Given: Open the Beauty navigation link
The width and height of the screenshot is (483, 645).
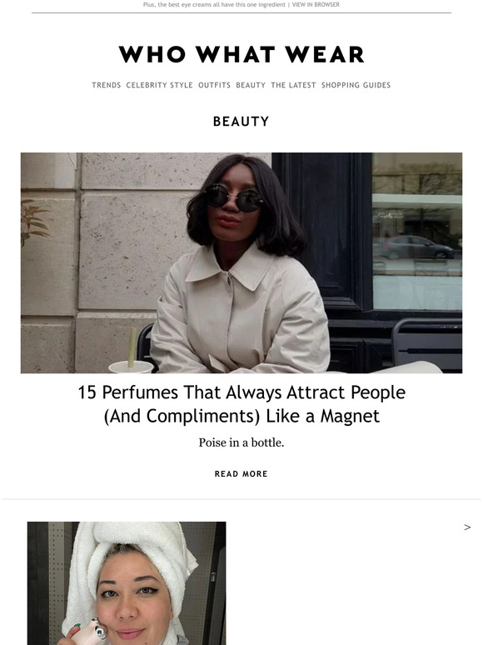Looking at the screenshot, I should tap(251, 85).
